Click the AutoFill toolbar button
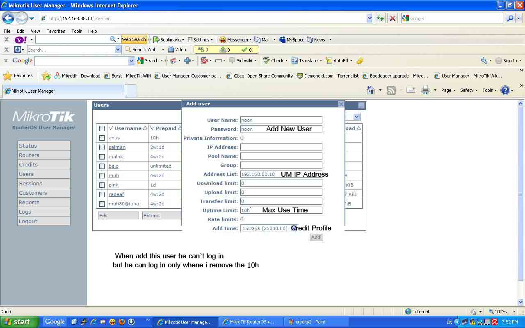Viewport: 525px width, 328px height. coord(337,61)
